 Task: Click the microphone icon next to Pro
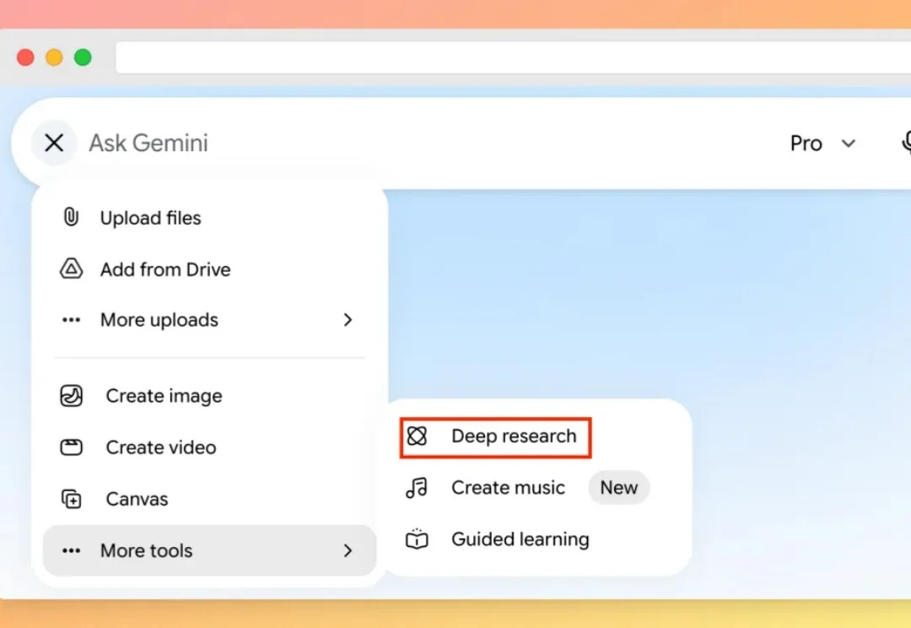tap(906, 143)
